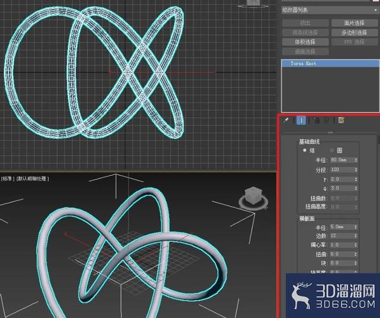
Task: Open configure modifier sets icon
Action: pos(341,120)
